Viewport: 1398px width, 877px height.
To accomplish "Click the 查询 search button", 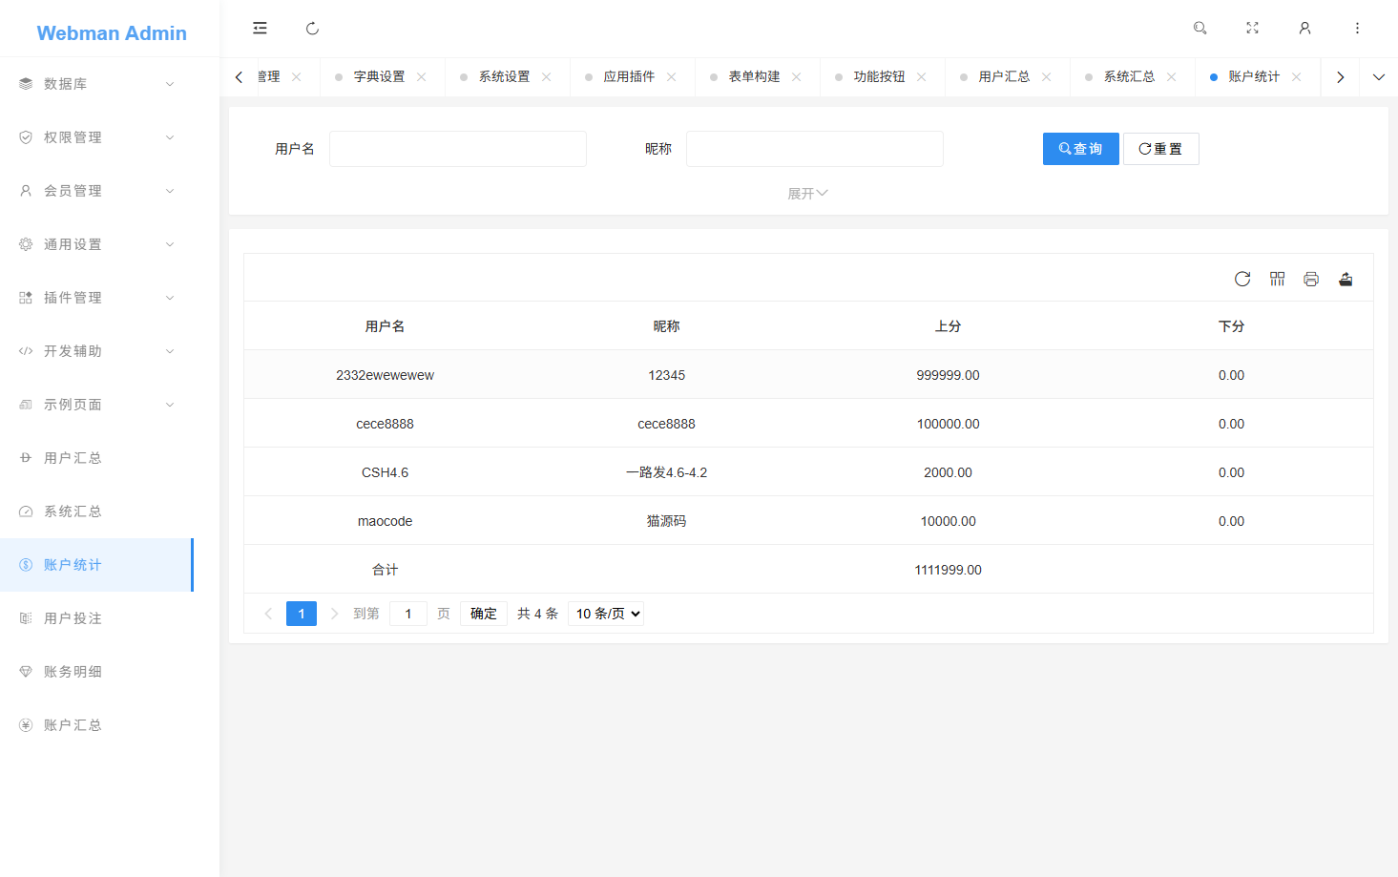I will click(x=1080, y=148).
